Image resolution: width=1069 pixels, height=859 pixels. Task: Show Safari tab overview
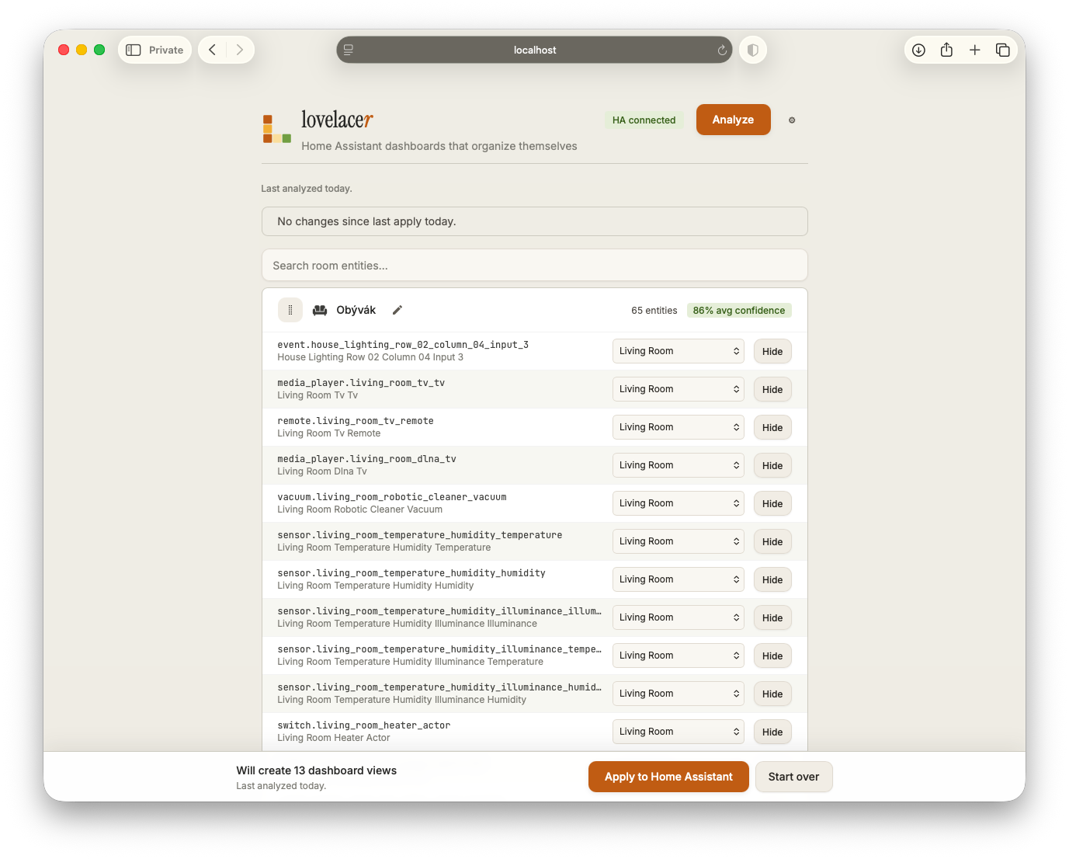(1003, 50)
